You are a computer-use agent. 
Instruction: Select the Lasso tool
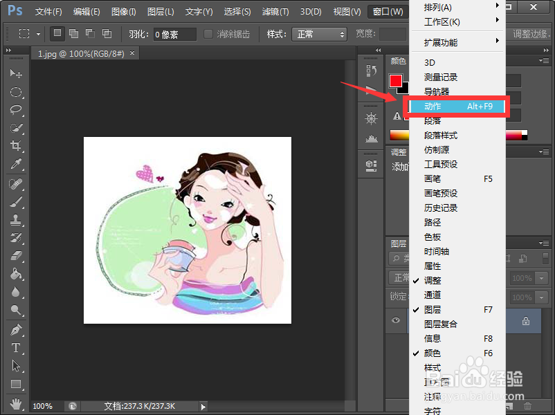coord(17,109)
